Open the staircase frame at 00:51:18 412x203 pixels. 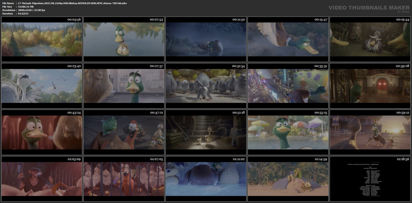tap(206, 132)
